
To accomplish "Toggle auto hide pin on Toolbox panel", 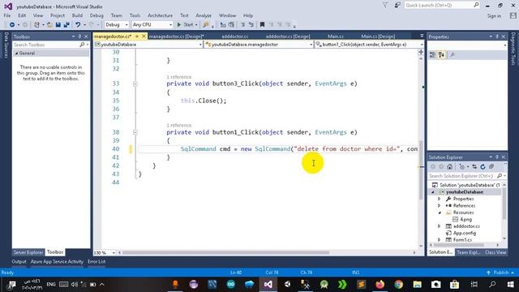I will coord(79,36).
